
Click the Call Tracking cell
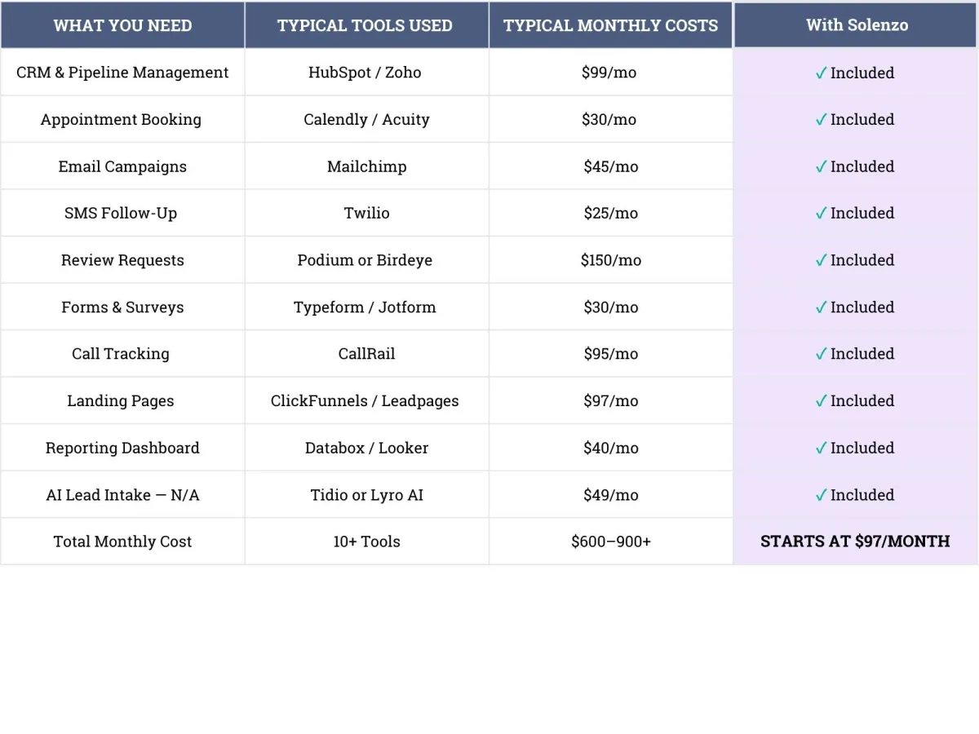click(122, 354)
